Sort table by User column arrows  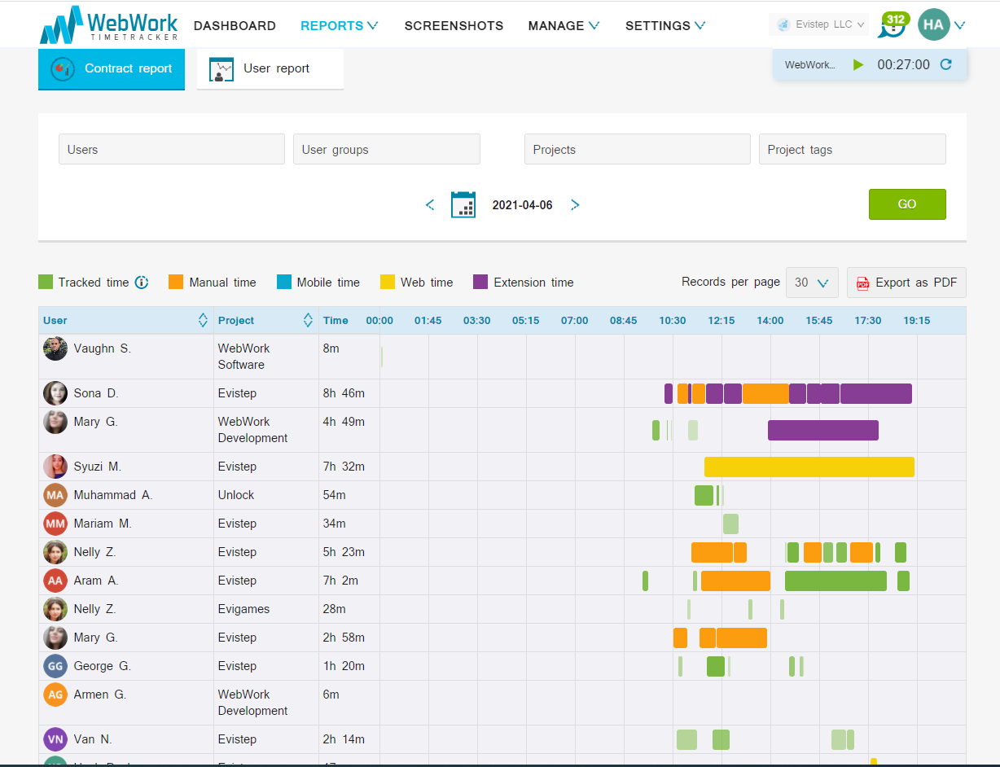[x=203, y=321]
